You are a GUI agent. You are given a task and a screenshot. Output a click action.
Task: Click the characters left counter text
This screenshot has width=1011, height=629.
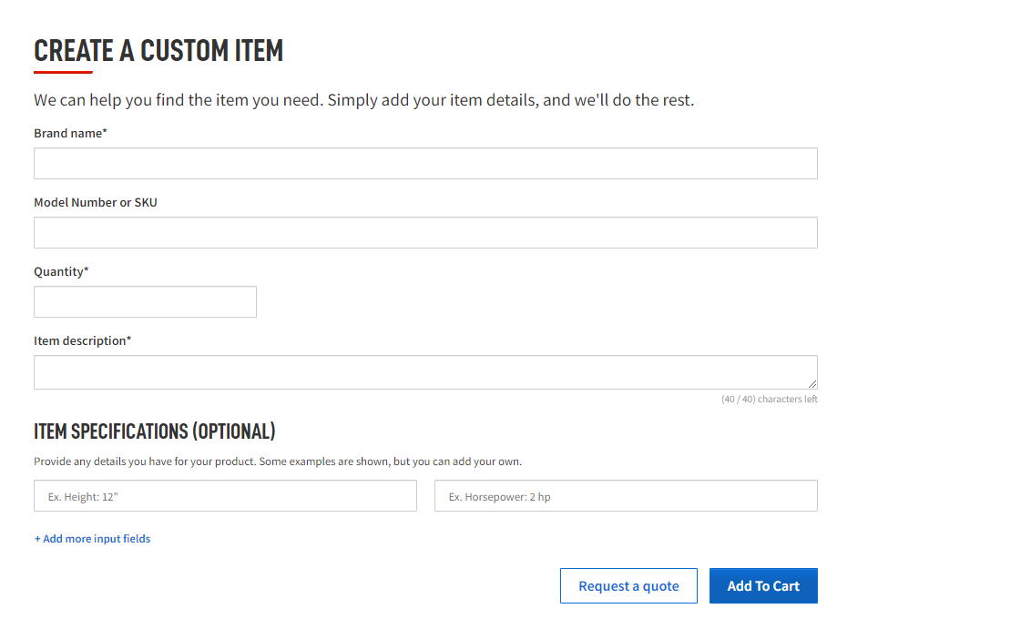(x=770, y=399)
